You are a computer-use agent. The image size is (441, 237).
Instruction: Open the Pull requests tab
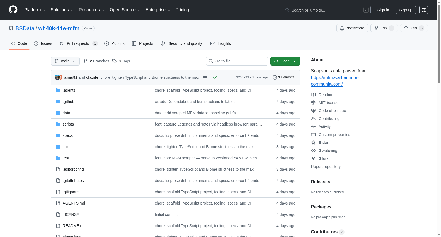point(79,43)
